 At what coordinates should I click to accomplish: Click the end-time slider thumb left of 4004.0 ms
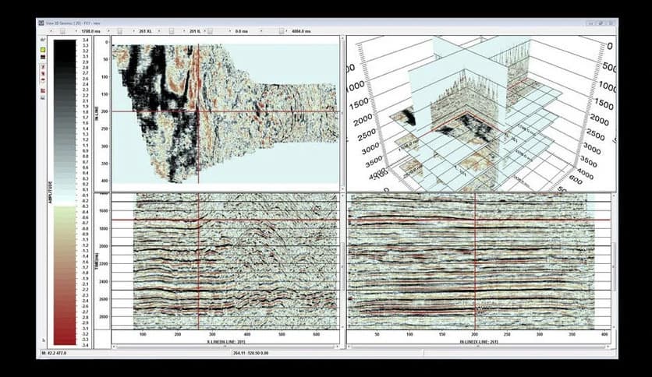pos(282,31)
